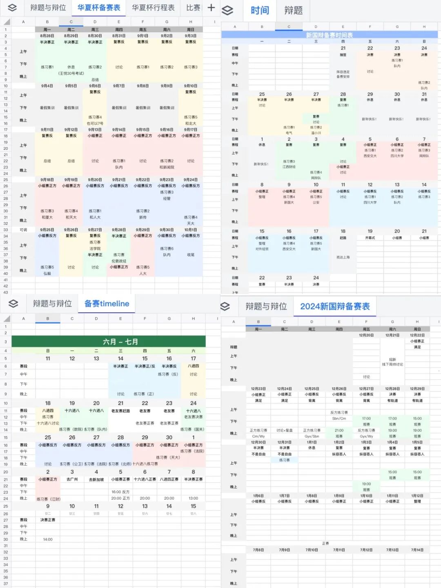Click the select-all corner triangle in 华夏杯备赛表 grid
Screen dimensions: 441x588
tap(7, 21)
